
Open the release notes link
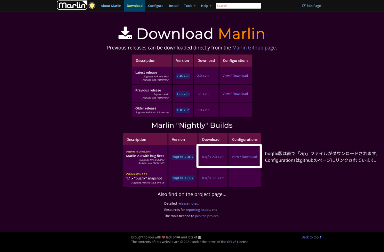[x=188, y=203]
